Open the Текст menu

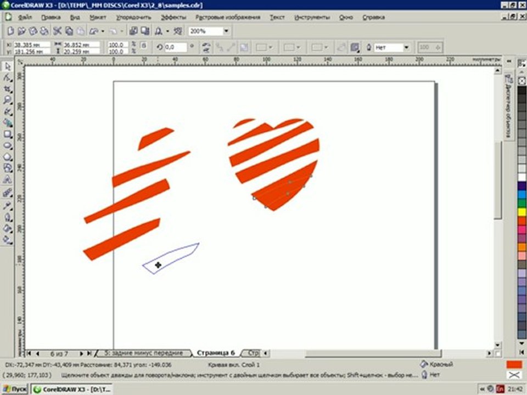[x=277, y=17]
